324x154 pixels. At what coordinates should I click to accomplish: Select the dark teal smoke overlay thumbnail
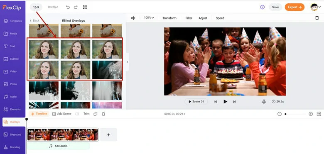pos(107,70)
